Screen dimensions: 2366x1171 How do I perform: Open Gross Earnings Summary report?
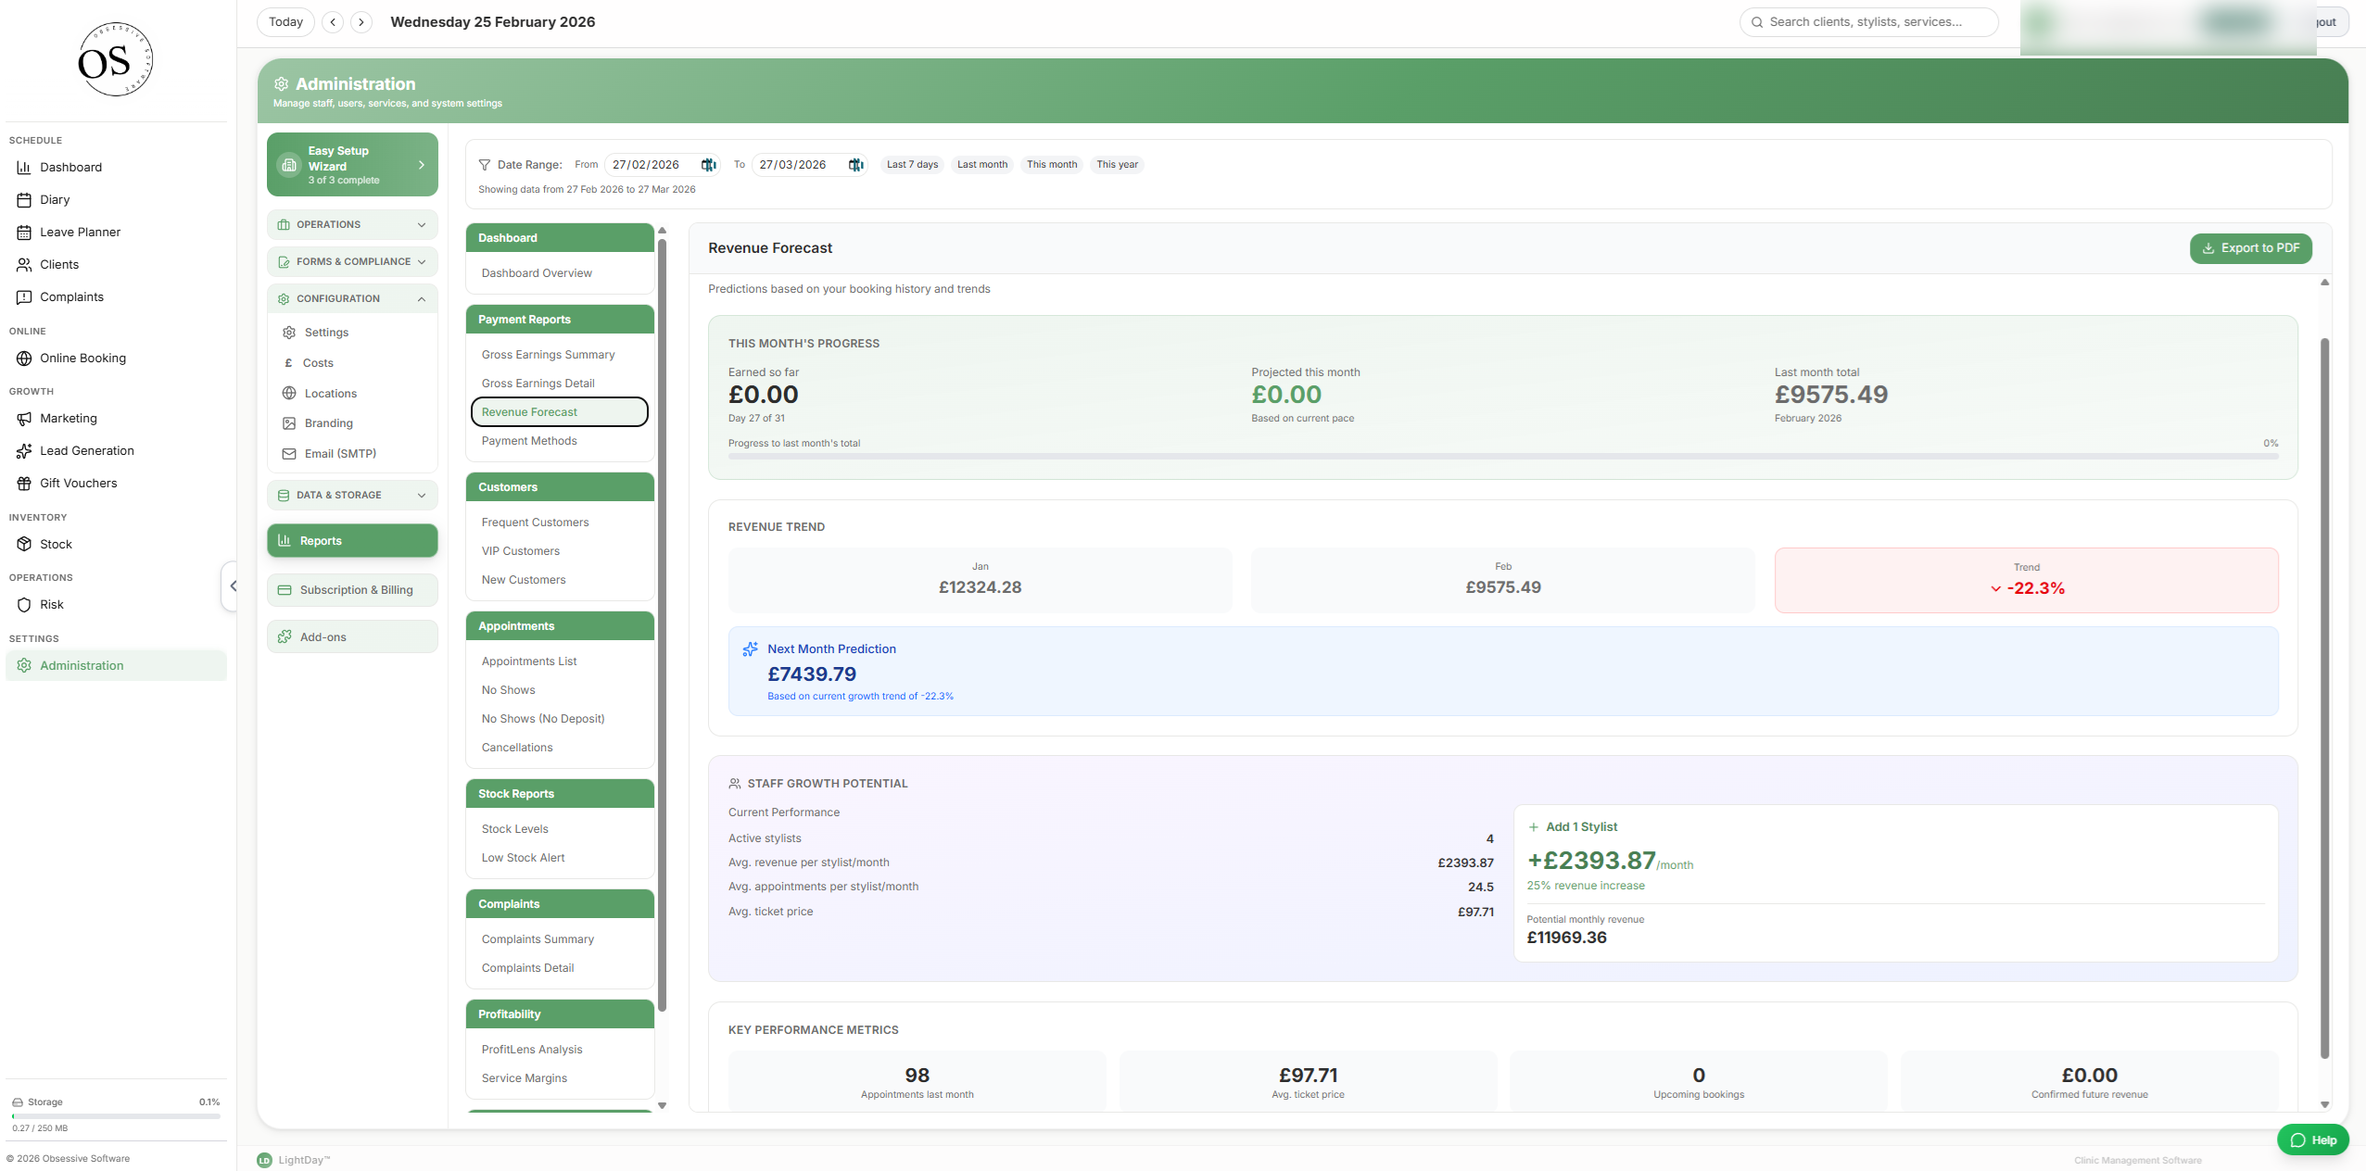(x=548, y=355)
